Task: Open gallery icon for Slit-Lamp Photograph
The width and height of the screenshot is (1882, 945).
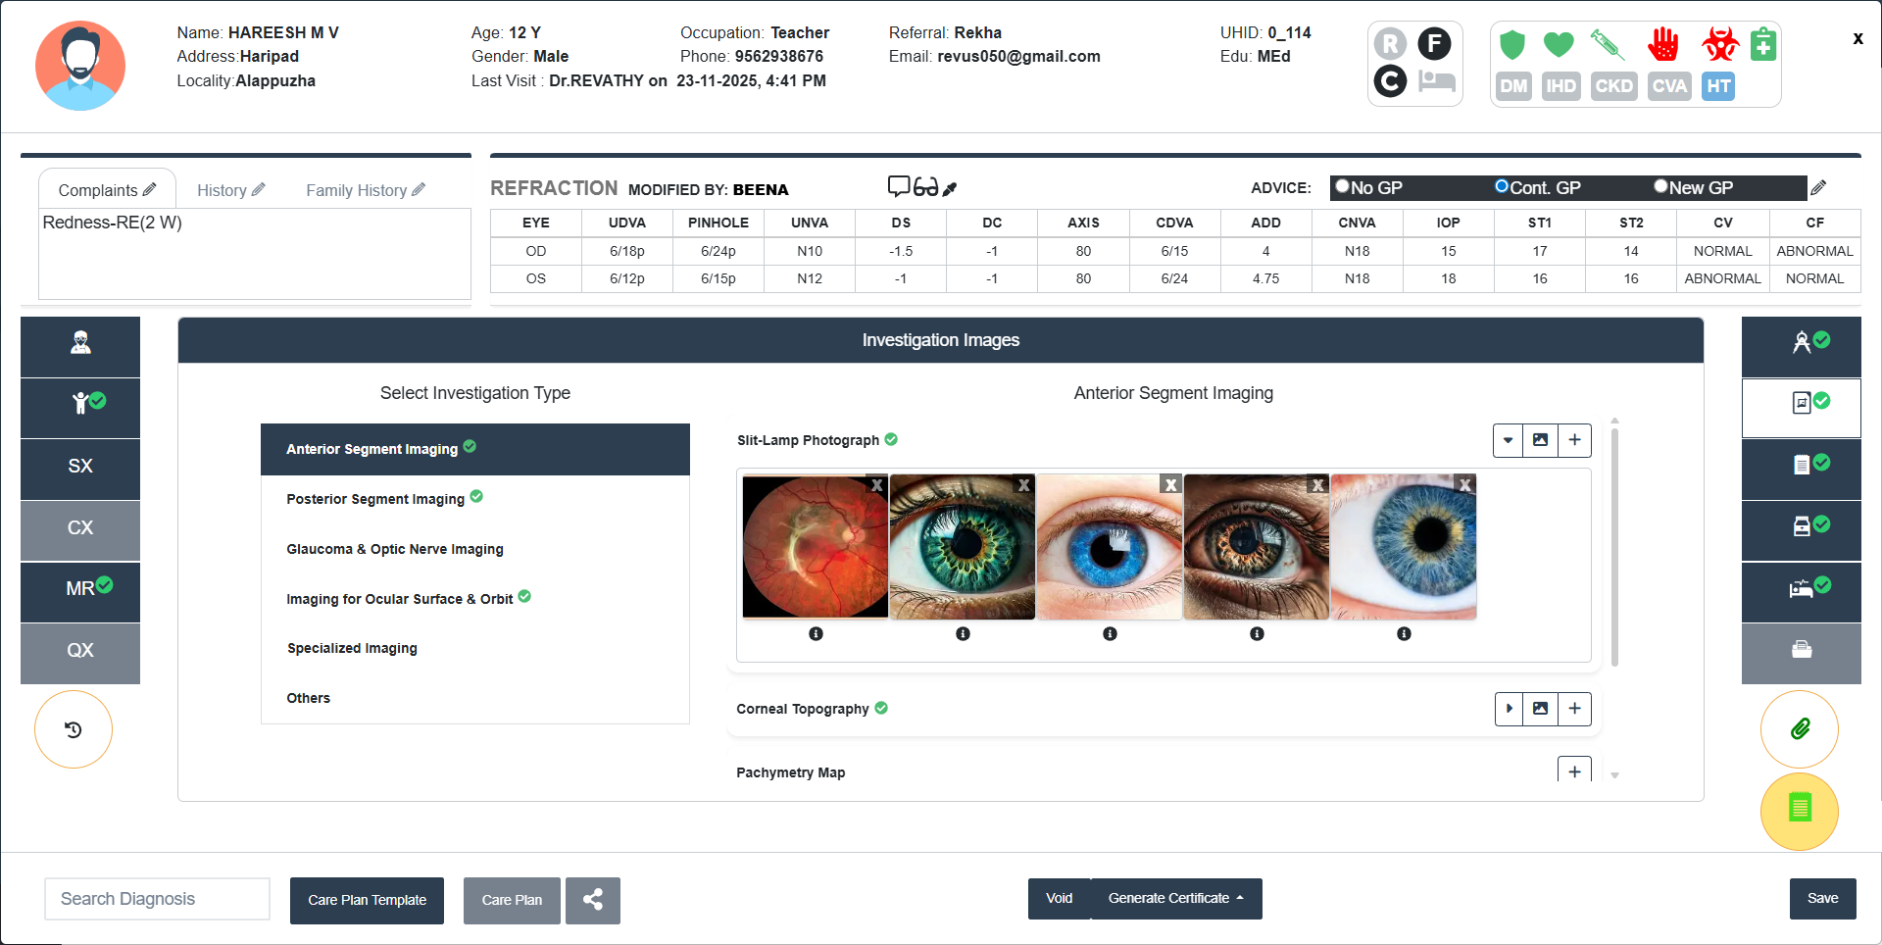Action: pyautogui.click(x=1540, y=440)
